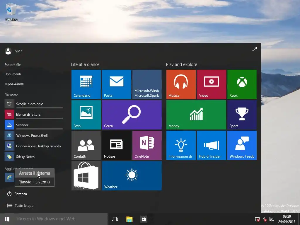Open the Calendario tile
The height and width of the screenshot is (225, 300).
click(x=86, y=84)
